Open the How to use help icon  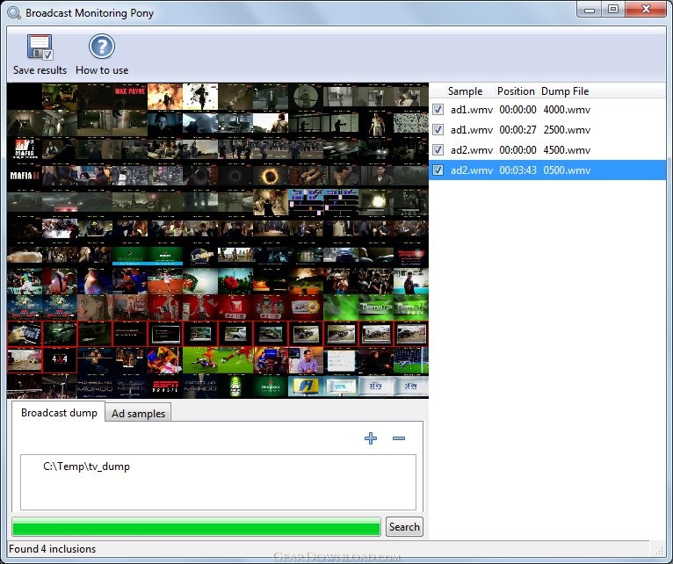(102, 47)
